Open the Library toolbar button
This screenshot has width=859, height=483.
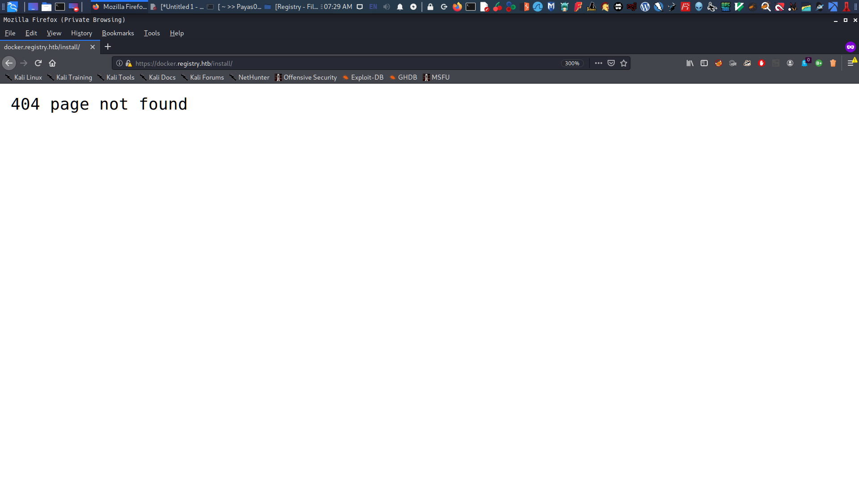tap(690, 63)
